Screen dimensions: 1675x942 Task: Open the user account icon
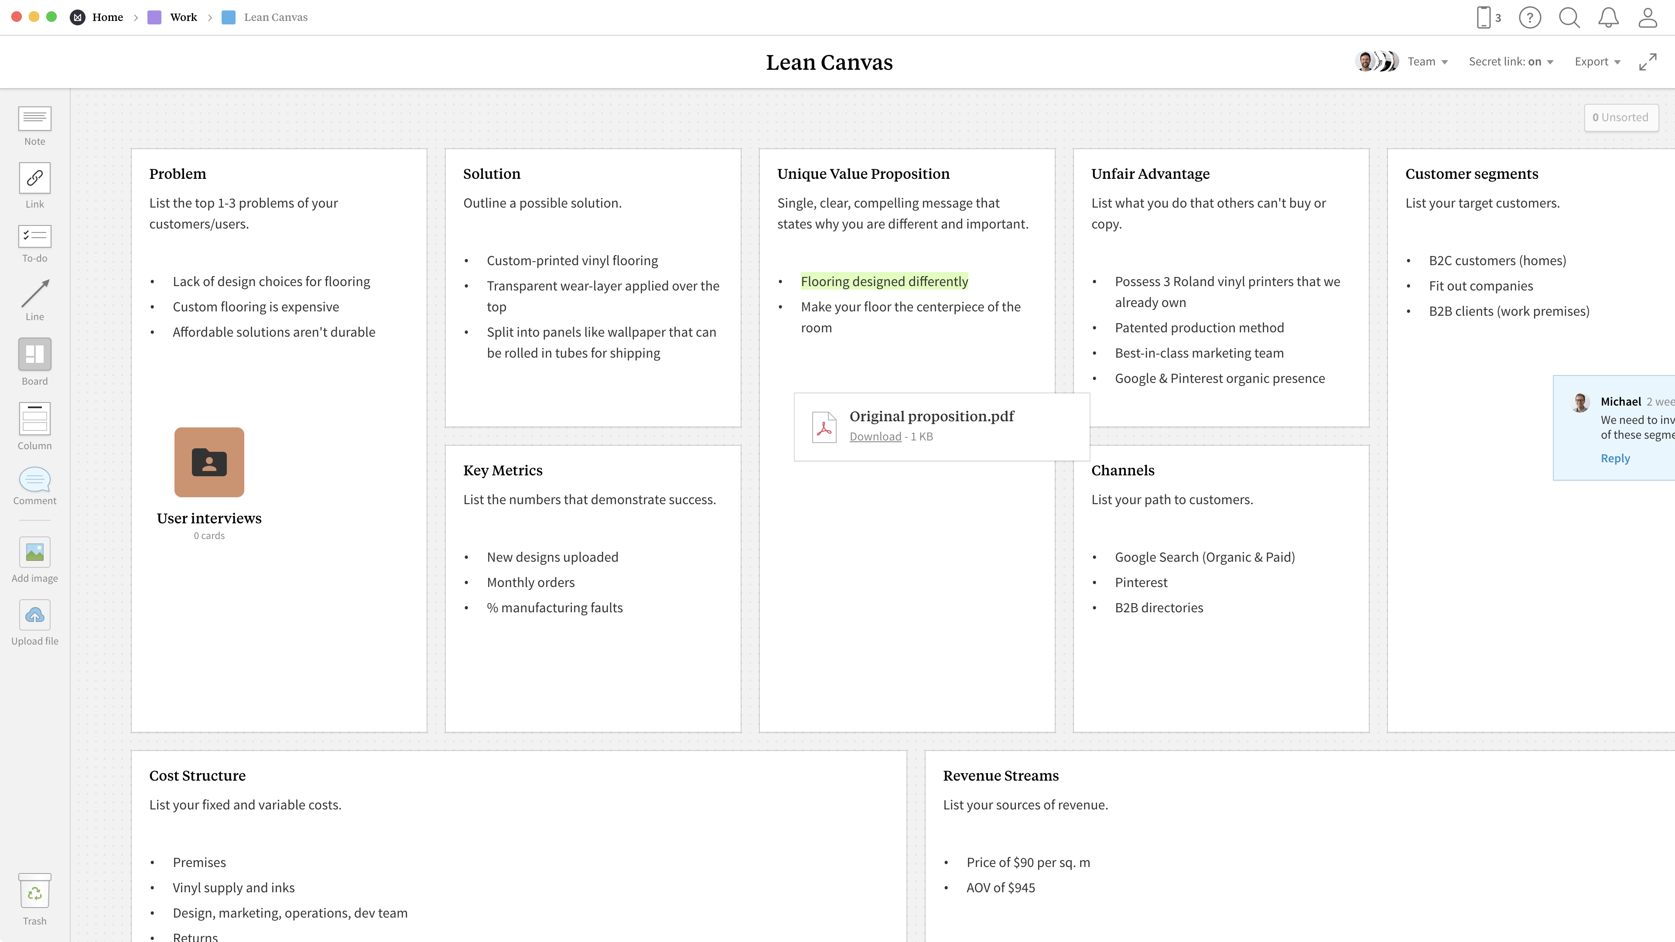coord(1648,17)
